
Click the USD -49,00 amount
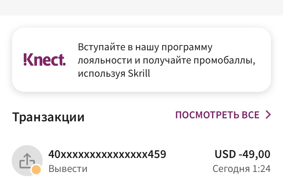(242, 154)
